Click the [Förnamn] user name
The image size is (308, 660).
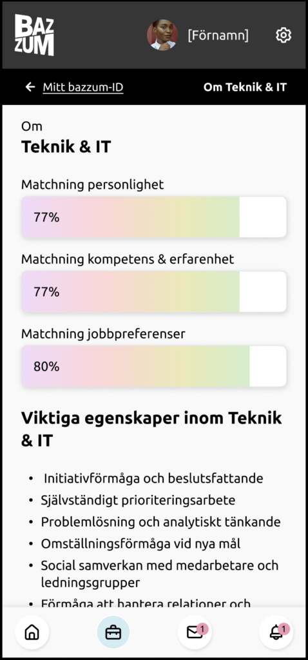(218, 35)
